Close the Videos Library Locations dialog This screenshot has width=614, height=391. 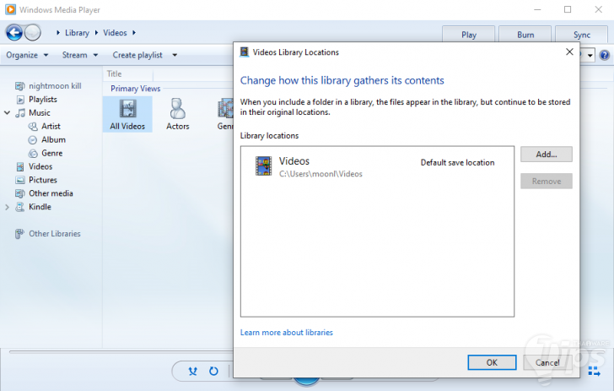569,52
